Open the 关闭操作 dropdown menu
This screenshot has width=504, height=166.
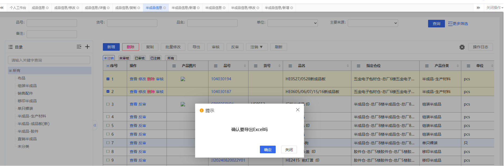tap(495, 8)
